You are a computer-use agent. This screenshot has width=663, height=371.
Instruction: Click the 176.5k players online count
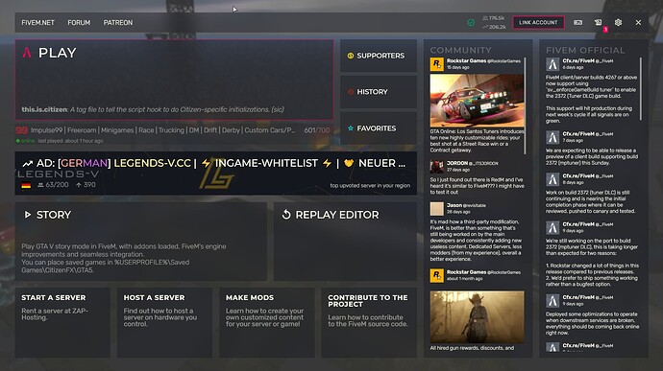[x=494, y=18]
